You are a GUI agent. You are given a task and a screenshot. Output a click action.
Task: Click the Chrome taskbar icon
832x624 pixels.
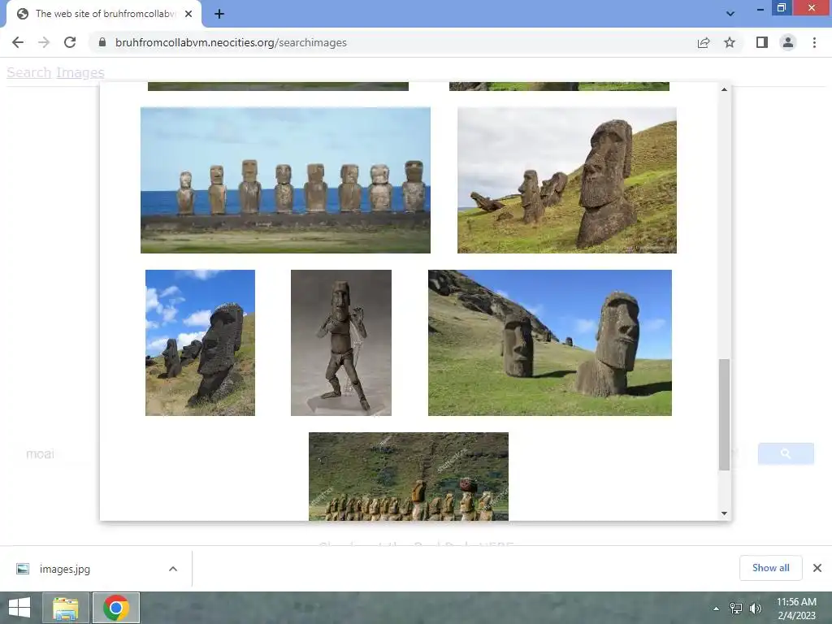(116, 608)
